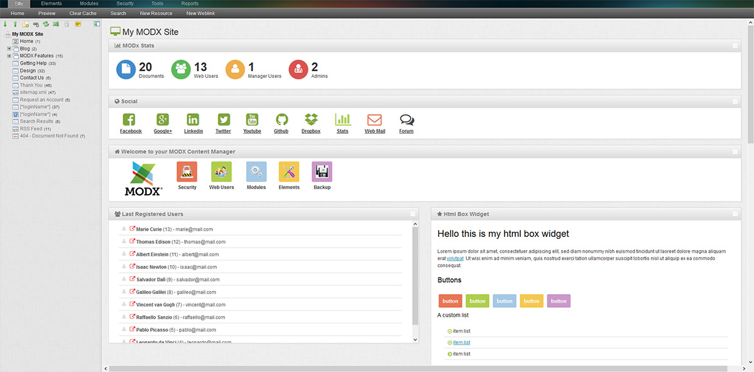Screen dimensions: 754x372
Task: Click the underlined item list link
Action: click(461, 342)
